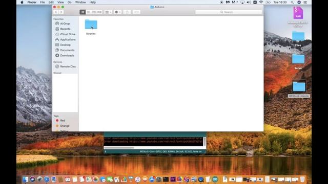Open the Notification Center icon

tap(305, 2)
